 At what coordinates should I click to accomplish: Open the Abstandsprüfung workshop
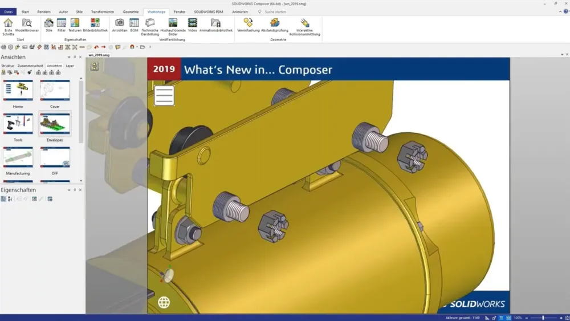click(x=275, y=25)
